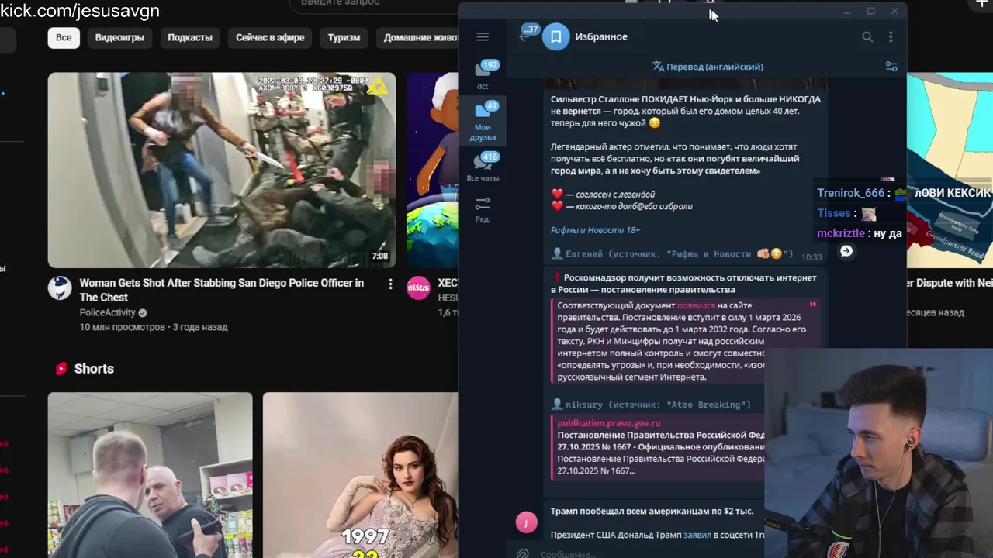Screen dimensions: 993x558
Task: Open the San Diego police video thumbnail
Action: (x=222, y=170)
